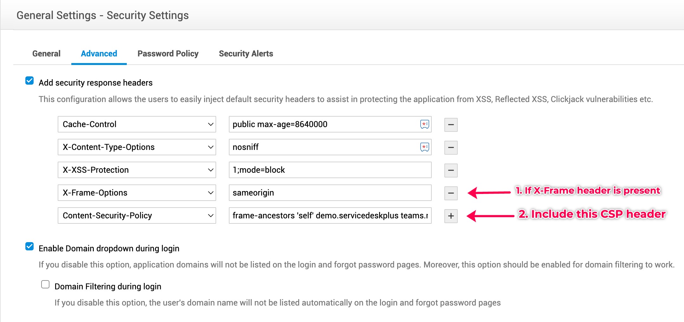Image resolution: width=684 pixels, height=322 pixels.
Task: Disable Domain dropdown during login checkbox
Action: [x=29, y=246]
